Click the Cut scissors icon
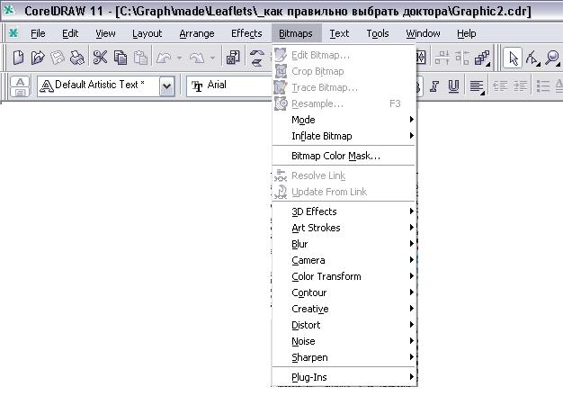 click(100, 58)
